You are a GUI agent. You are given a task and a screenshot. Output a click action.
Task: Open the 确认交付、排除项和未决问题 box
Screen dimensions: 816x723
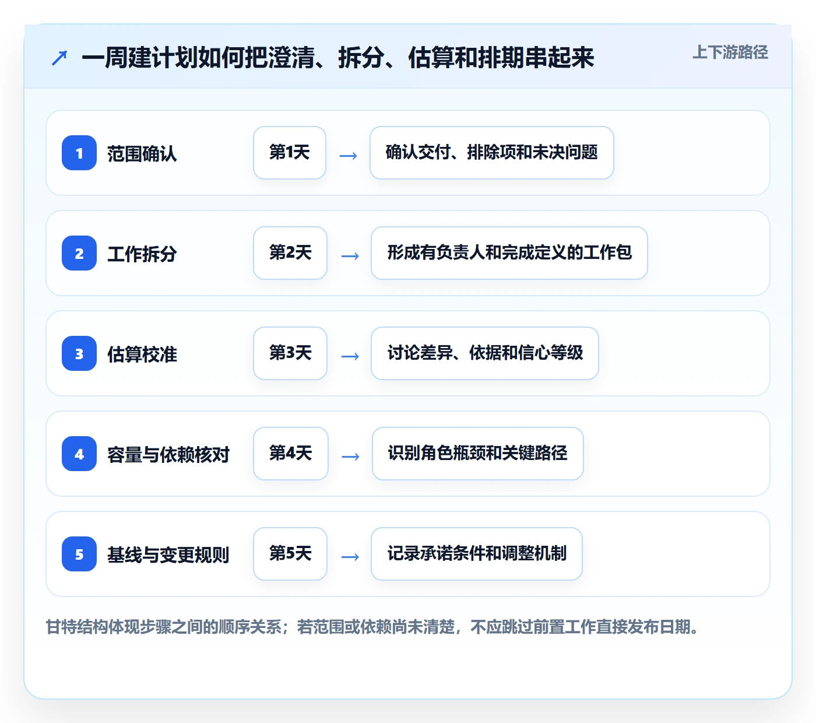coord(492,153)
